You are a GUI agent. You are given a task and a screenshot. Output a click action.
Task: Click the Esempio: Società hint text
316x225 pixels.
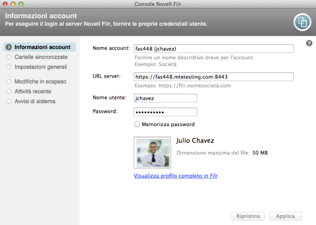pos(156,64)
